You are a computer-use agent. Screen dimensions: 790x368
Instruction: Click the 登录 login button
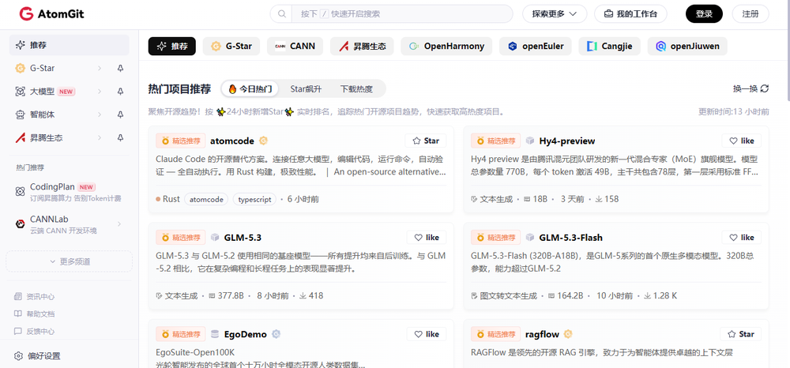click(704, 13)
